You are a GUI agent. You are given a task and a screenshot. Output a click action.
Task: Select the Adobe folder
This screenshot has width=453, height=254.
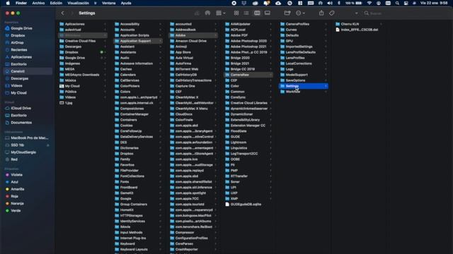coord(193,35)
